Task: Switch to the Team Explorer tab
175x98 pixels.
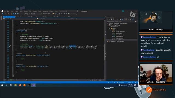Action: (x=119, y=80)
